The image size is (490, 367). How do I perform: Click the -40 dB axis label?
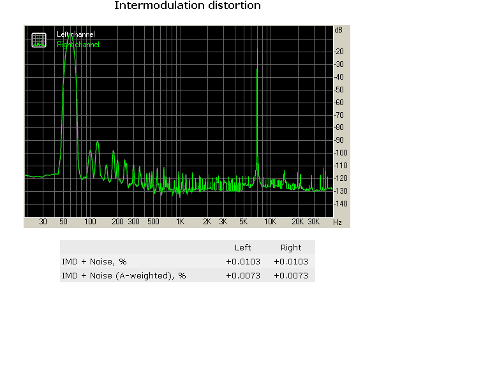[339, 77]
